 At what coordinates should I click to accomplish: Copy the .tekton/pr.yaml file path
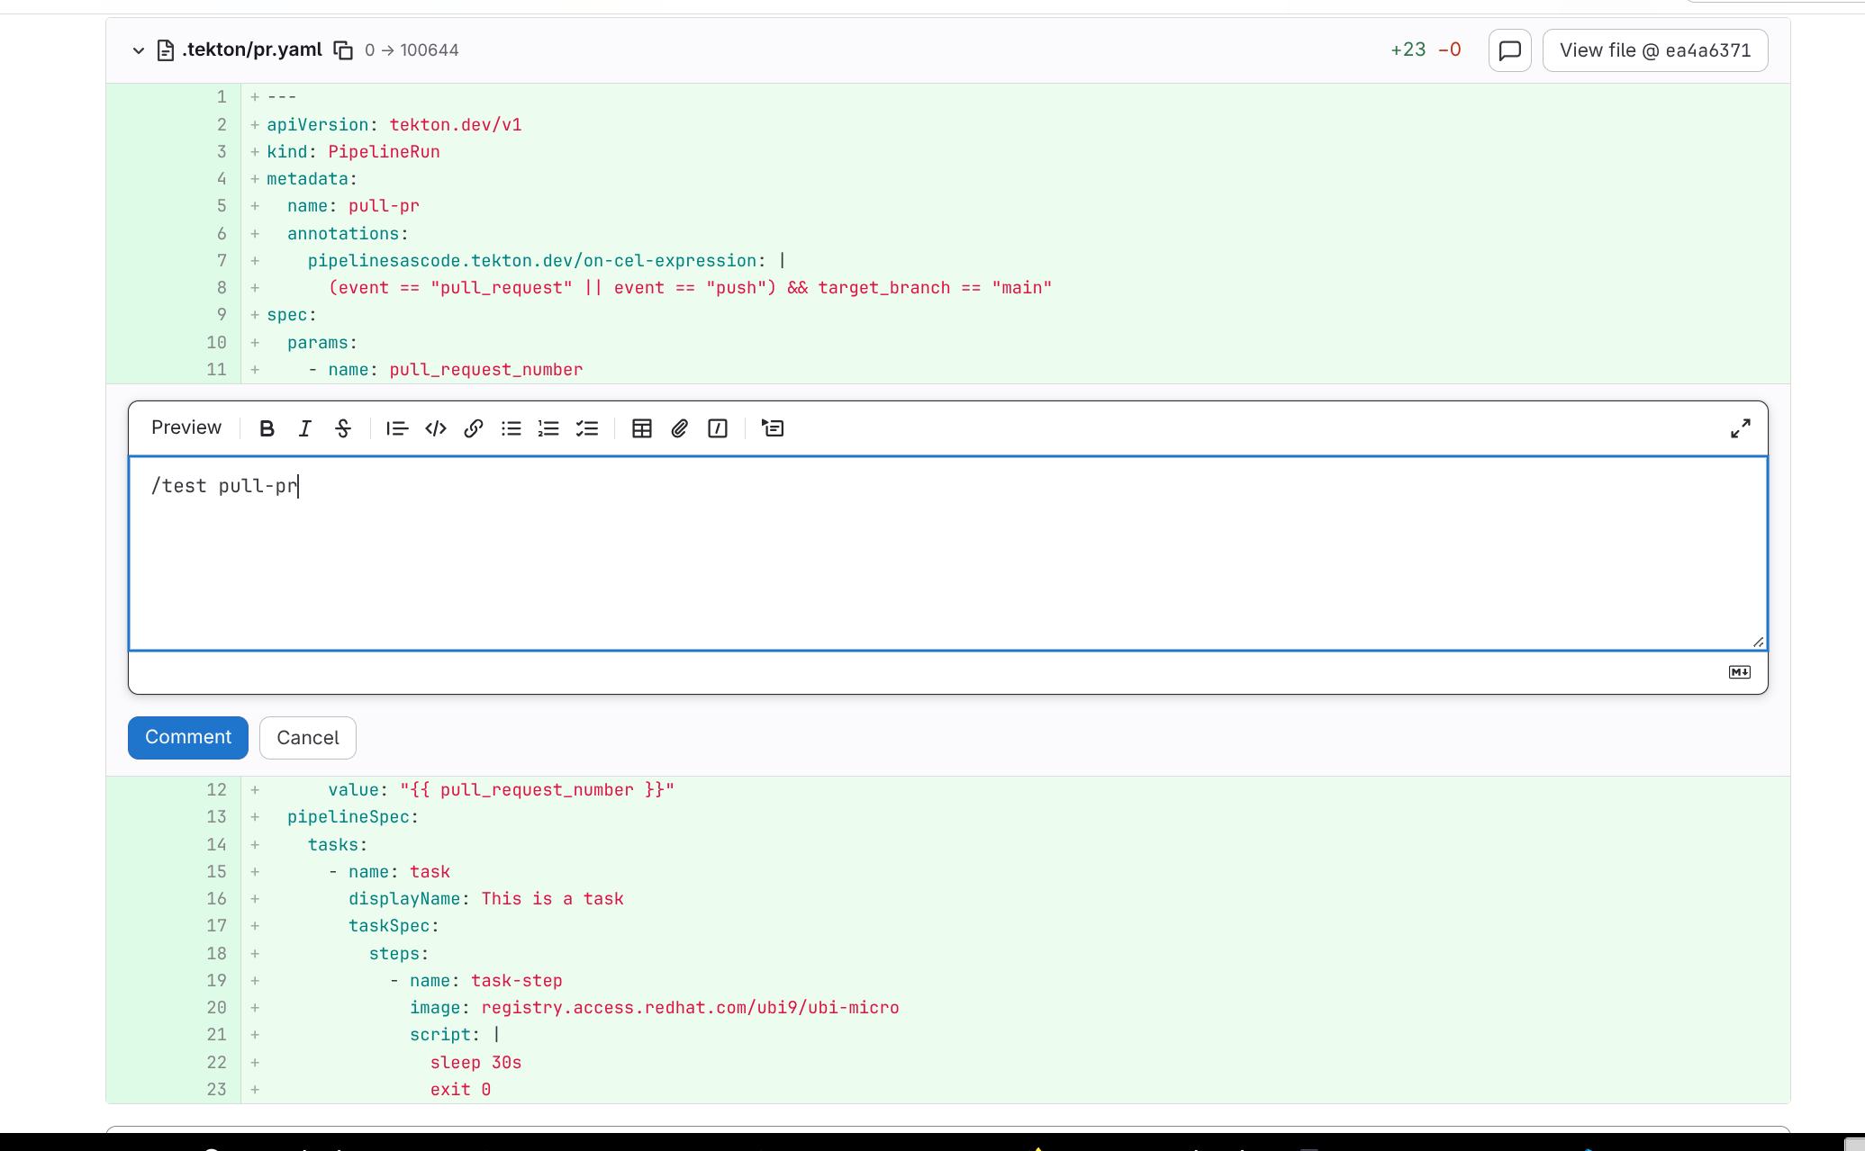343,50
